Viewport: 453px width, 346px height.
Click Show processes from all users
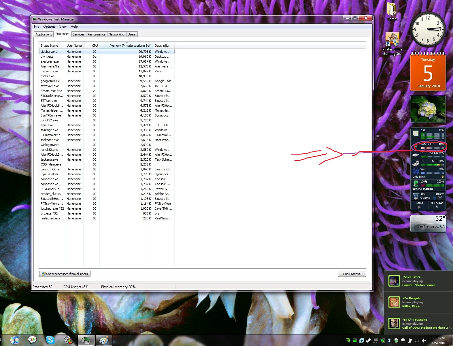[x=65, y=274]
